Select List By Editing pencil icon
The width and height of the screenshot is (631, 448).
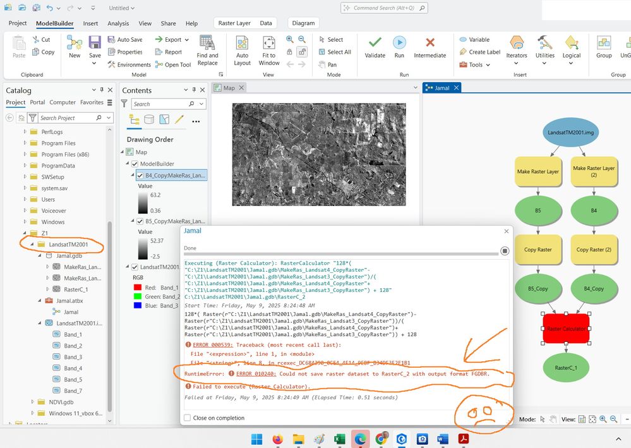click(x=179, y=119)
